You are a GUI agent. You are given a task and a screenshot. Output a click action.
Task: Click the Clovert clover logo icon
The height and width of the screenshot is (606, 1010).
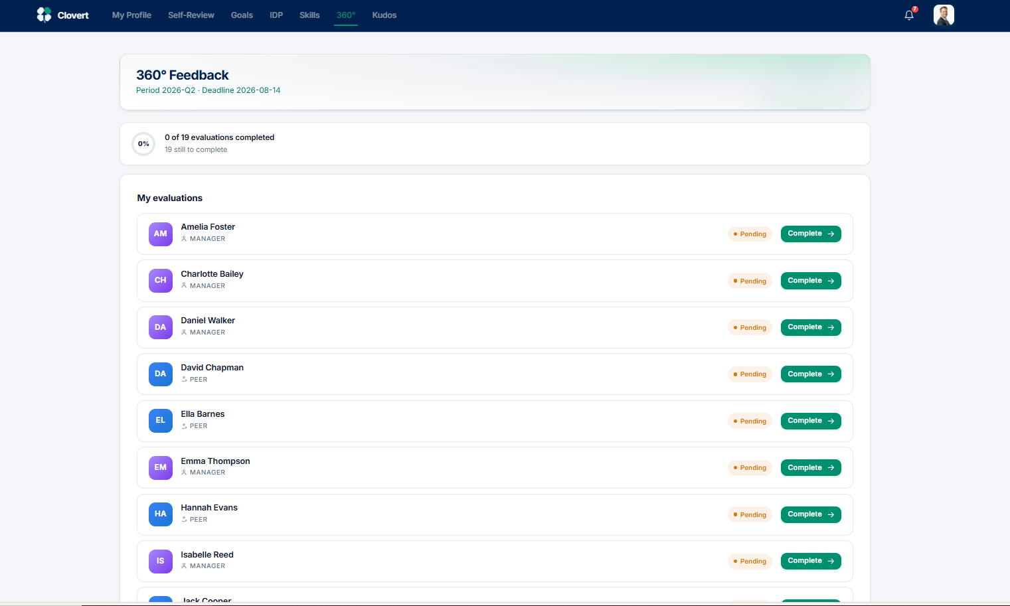(x=44, y=15)
